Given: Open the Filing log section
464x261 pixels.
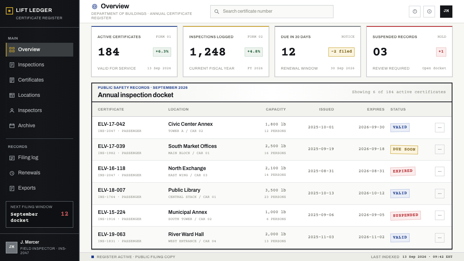Looking at the screenshot, I should (40, 158).
